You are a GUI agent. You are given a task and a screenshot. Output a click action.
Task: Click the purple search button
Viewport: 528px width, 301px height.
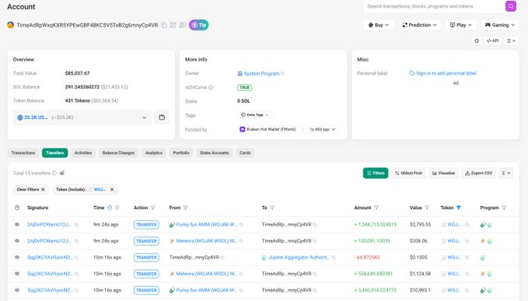pos(510,6)
